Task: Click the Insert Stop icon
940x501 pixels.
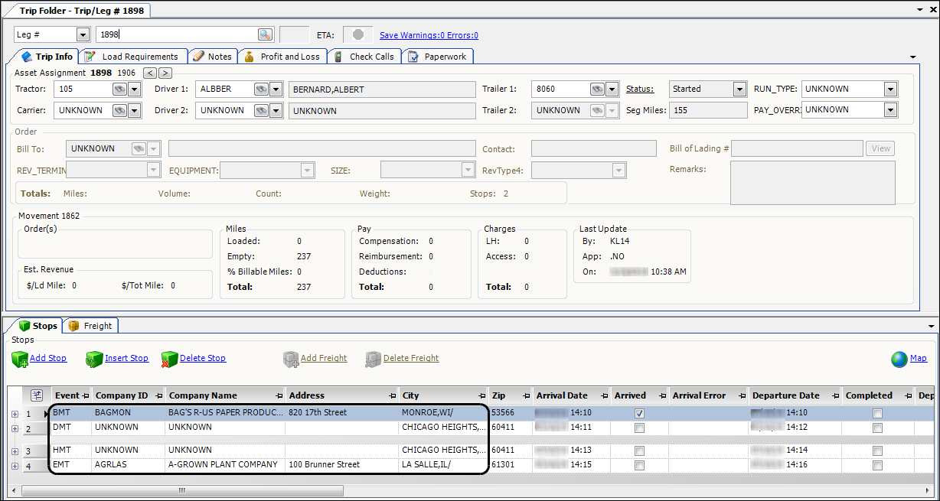Action: tap(94, 359)
